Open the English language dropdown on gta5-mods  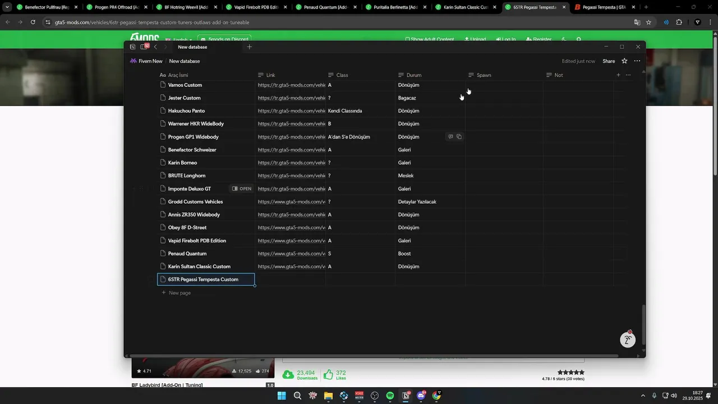click(x=180, y=40)
